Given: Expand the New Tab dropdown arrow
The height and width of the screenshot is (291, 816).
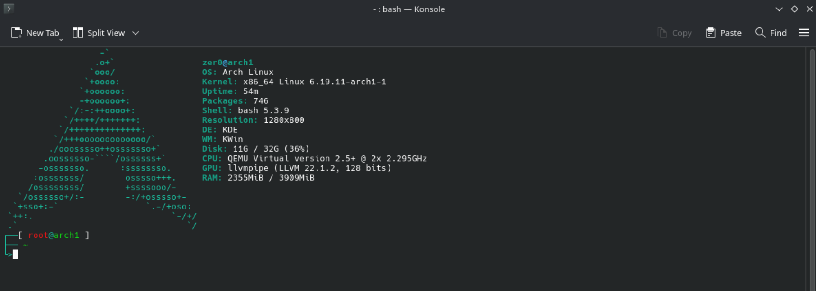Looking at the screenshot, I should tap(61, 40).
